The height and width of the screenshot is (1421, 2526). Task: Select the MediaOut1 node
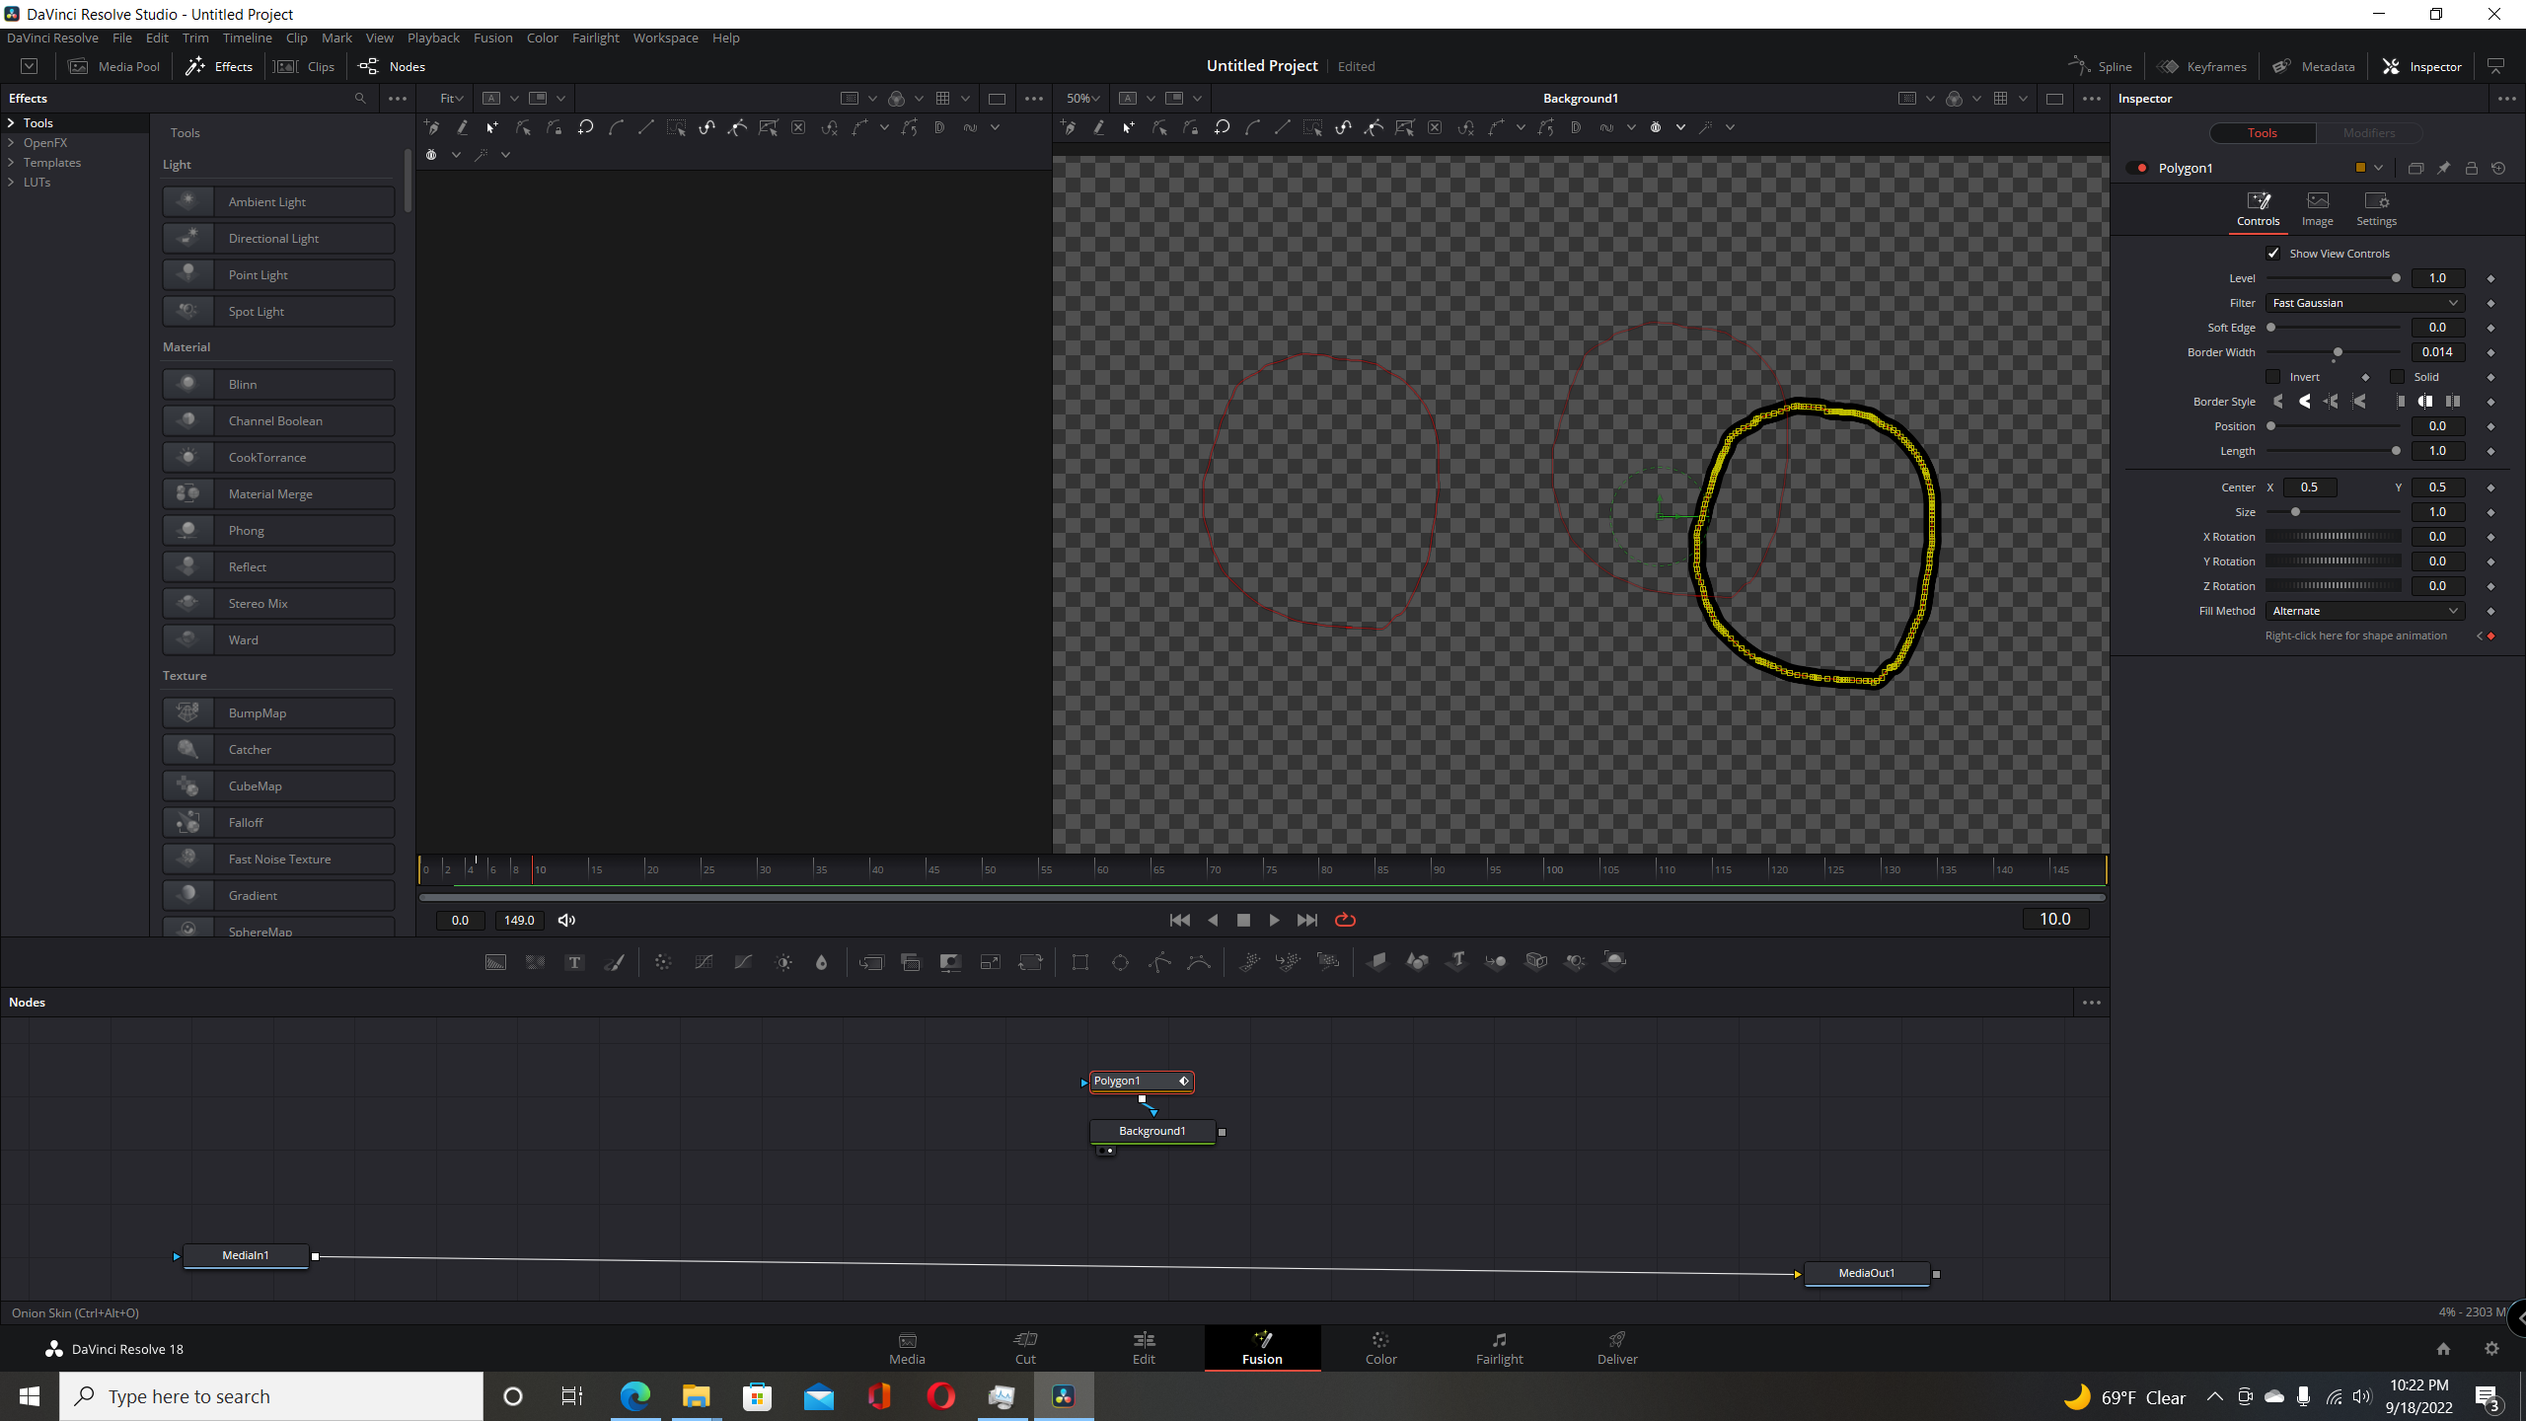[x=1866, y=1273]
